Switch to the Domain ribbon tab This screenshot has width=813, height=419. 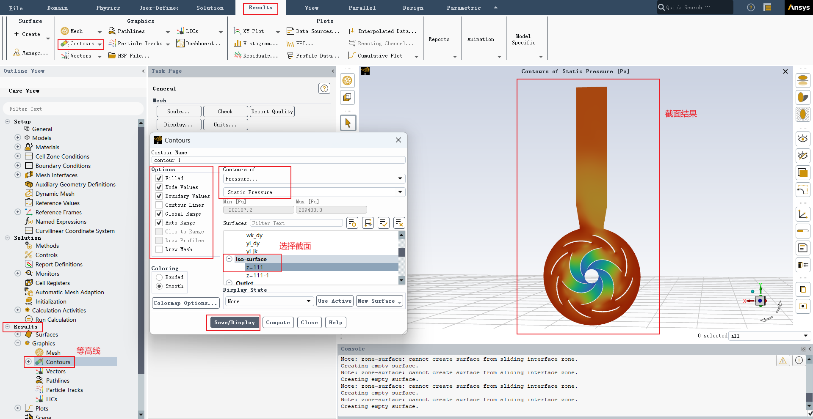click(x=58, y=8)
